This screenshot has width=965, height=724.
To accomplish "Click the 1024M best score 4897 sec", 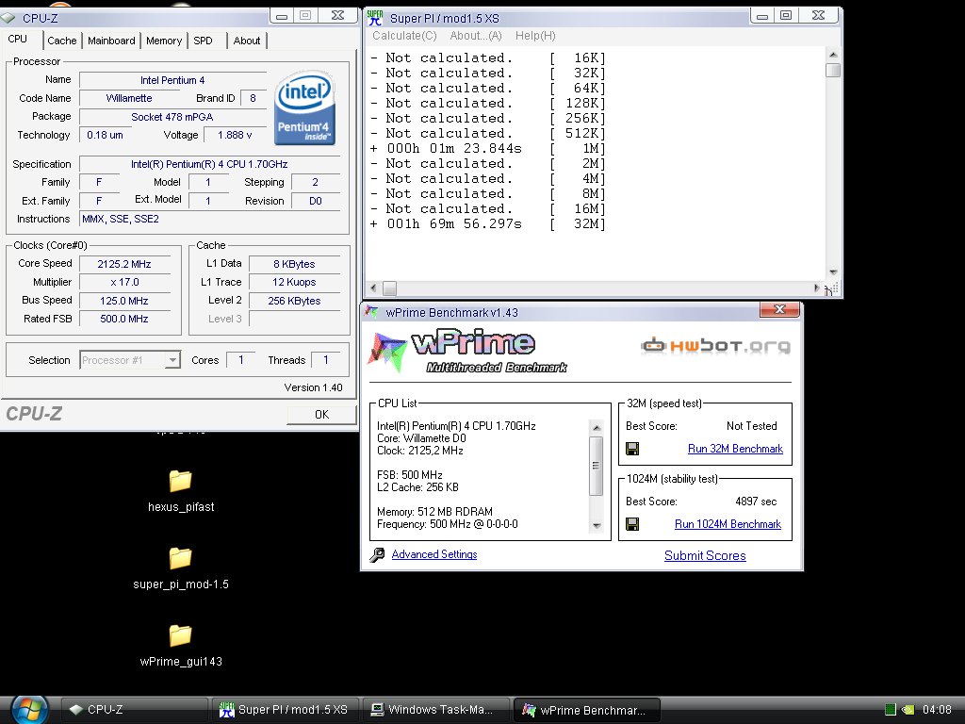I will point(756,502).
